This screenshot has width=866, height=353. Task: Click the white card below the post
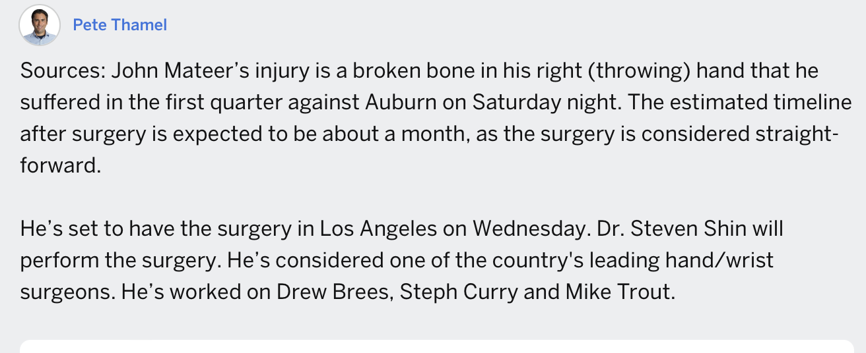click(x=437, y=346)
